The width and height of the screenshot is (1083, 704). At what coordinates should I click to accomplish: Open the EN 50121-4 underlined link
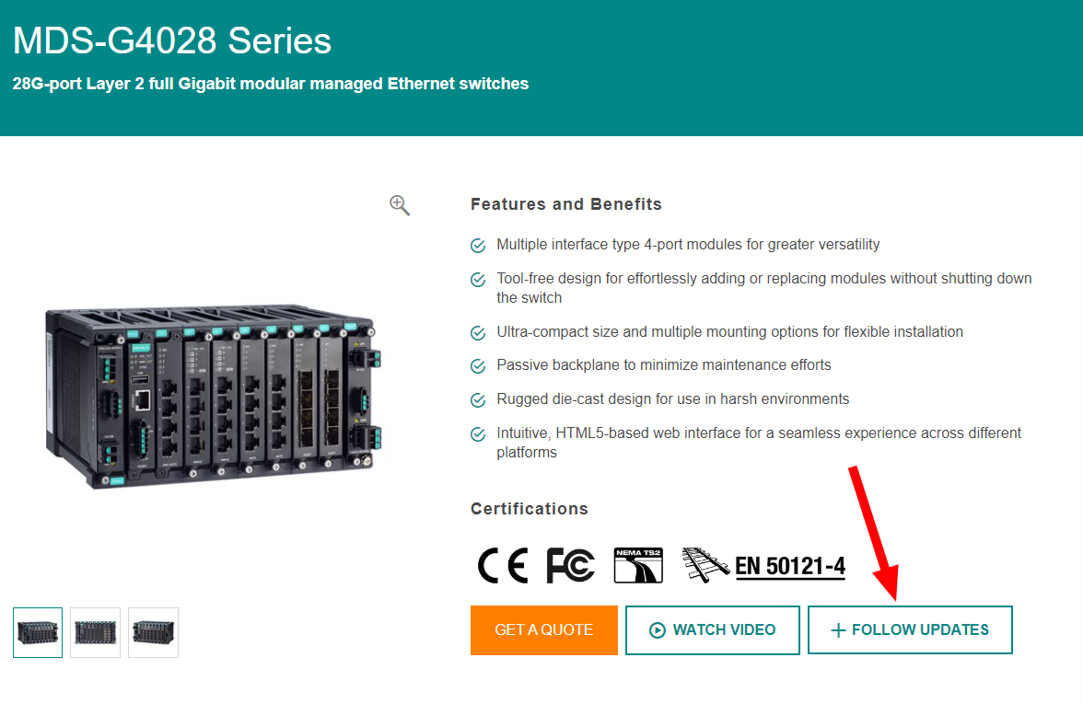[790, 567]
